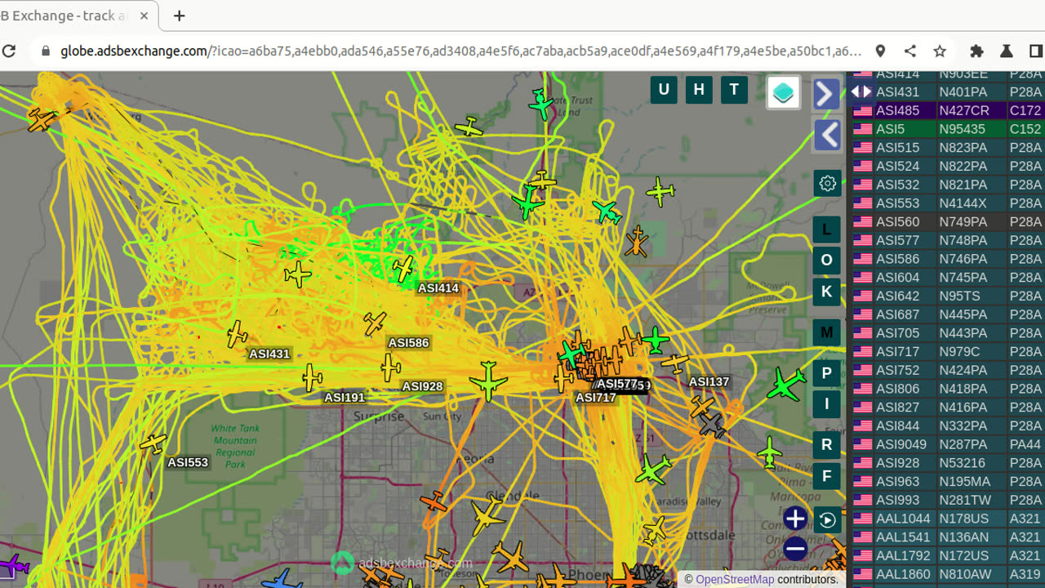Click the ASI717 label on map
1045x588 pixels.
596,398
